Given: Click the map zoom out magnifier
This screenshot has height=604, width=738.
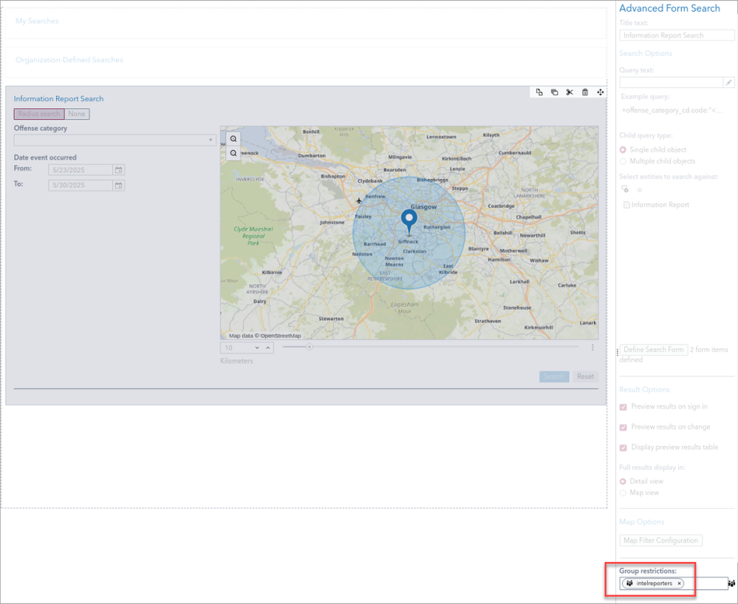Looking at the screenshot, I should pyautogui.click(x=233, y=153).
